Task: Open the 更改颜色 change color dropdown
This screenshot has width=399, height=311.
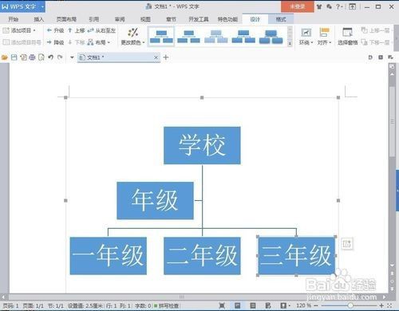Action: pos(132,37)
